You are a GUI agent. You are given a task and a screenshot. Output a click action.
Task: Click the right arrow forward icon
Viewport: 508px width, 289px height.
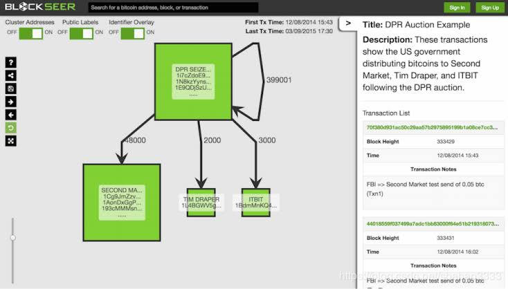(x=10, y=102)
